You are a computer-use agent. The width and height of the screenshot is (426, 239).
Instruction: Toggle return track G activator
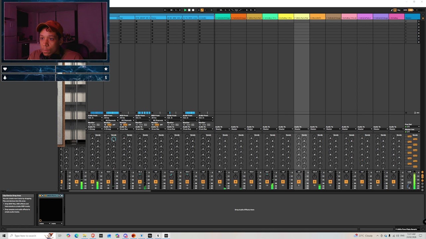[x=315, y=182]
